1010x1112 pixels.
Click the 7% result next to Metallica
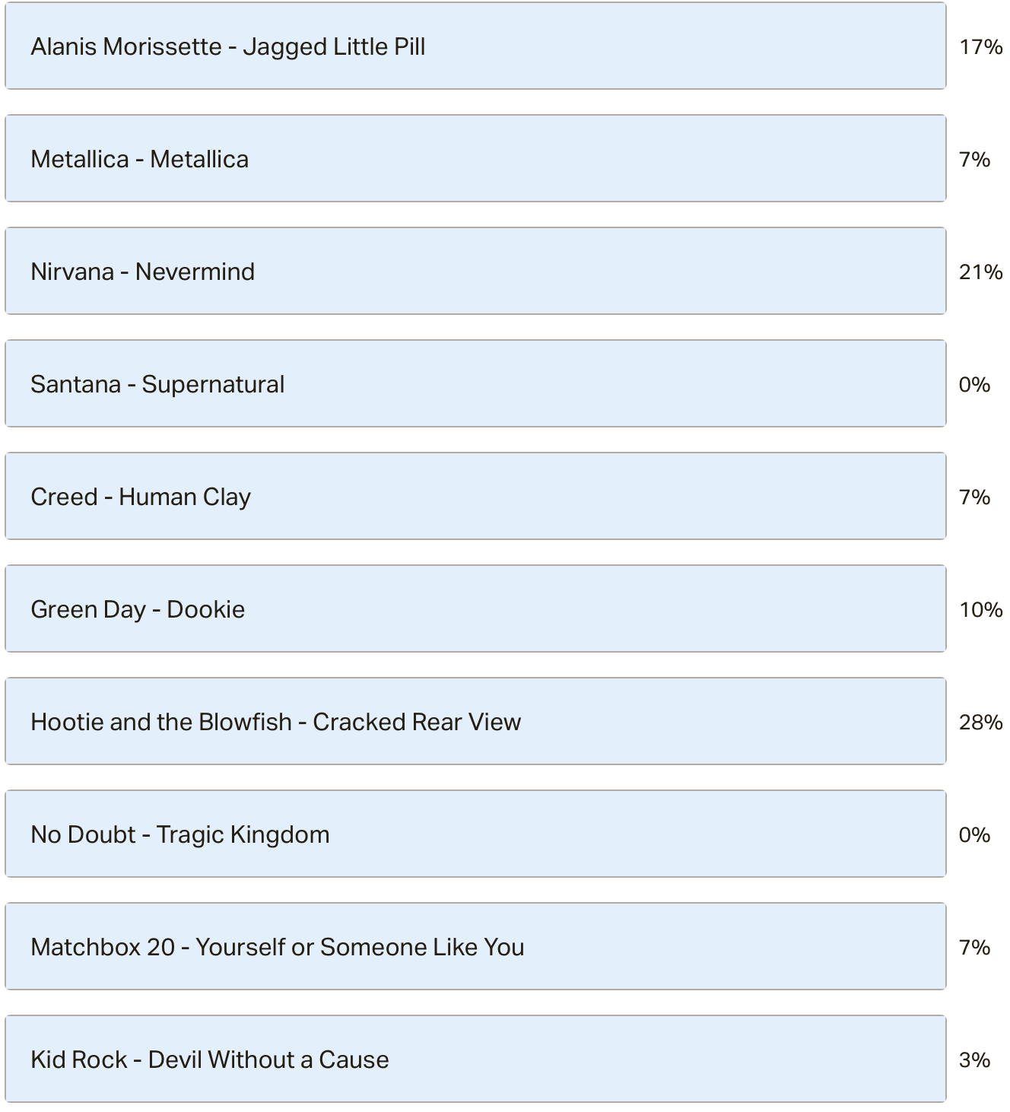974,160
